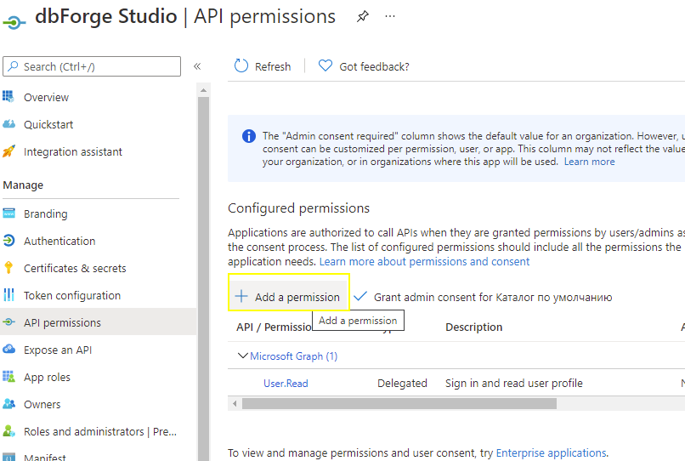Click the heart feedback icon
The height and width of the screenshot is (461, 685).
tap(326, 65)
